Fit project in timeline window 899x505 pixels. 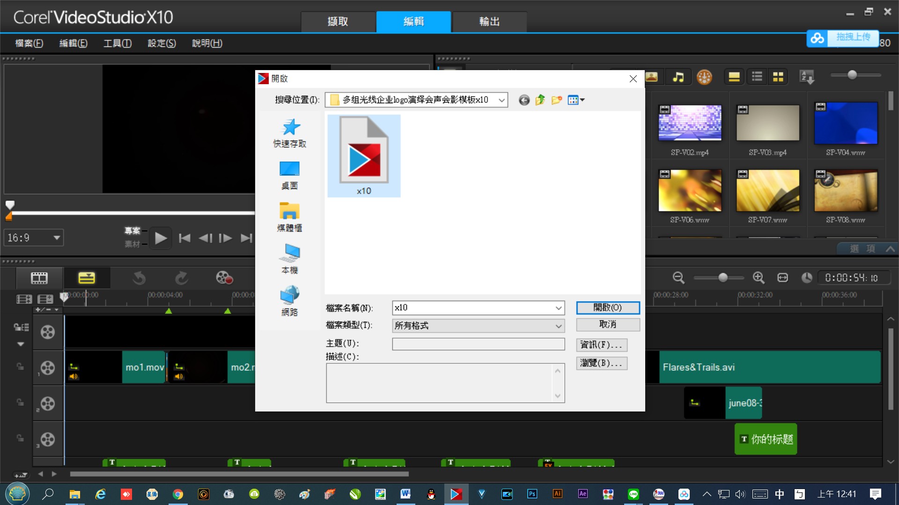point(783,278)
